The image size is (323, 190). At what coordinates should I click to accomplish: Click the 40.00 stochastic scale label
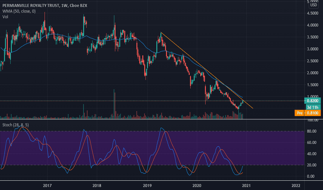(312, 154)
